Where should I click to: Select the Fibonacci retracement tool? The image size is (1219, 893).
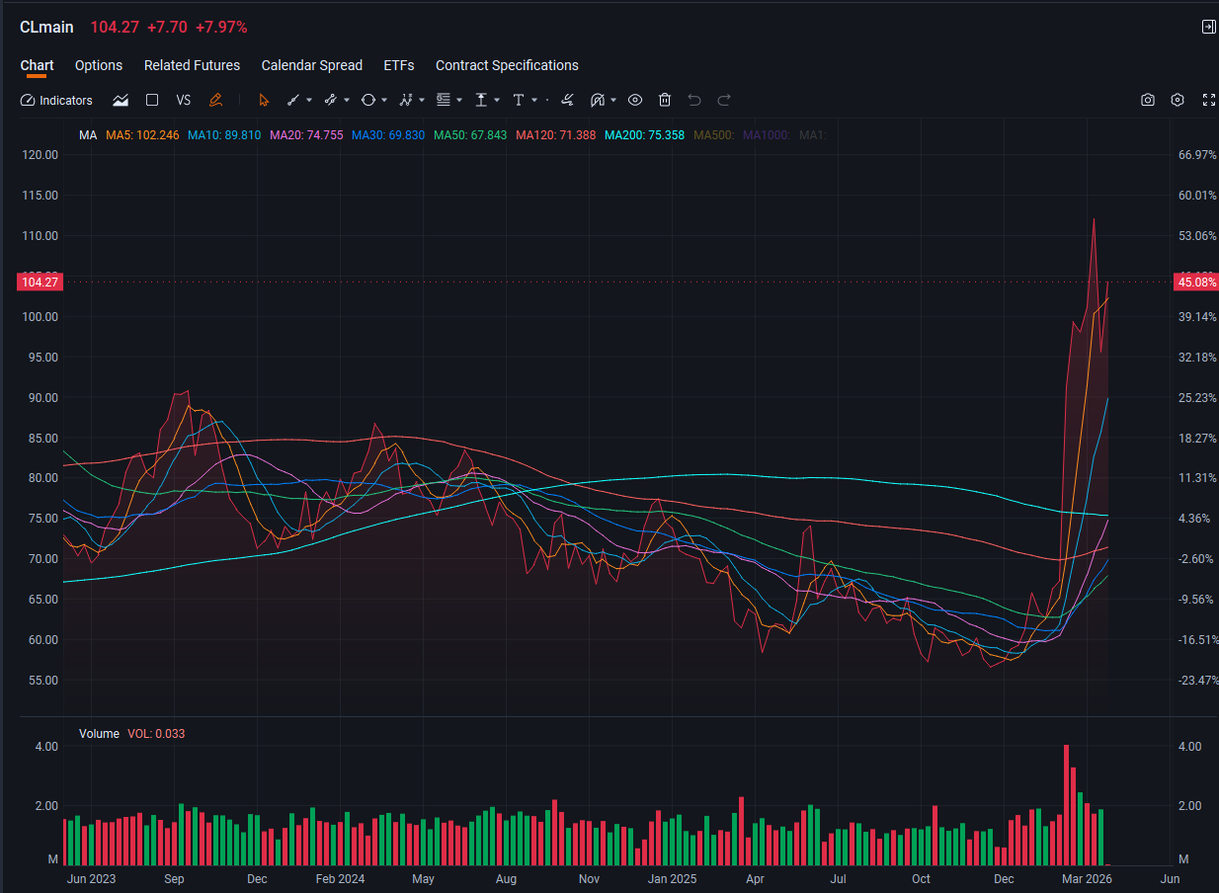[x=444, y=100]
